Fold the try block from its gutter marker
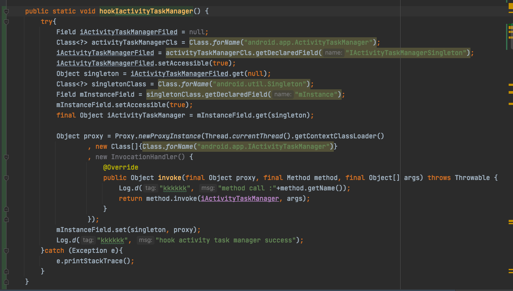513x291 pixels. click(x=6, y=22)
